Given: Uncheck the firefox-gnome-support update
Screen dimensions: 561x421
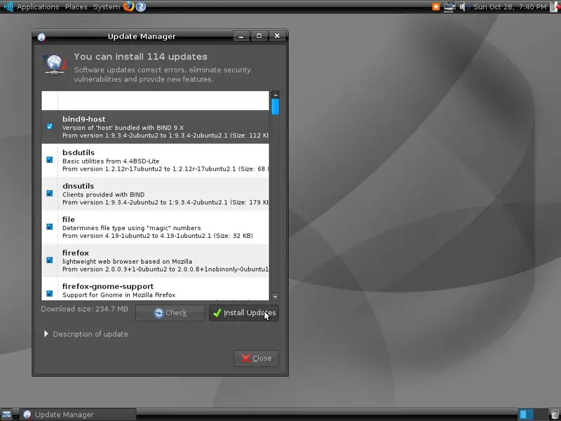Looking at the screenshot, I should [49, 293].
